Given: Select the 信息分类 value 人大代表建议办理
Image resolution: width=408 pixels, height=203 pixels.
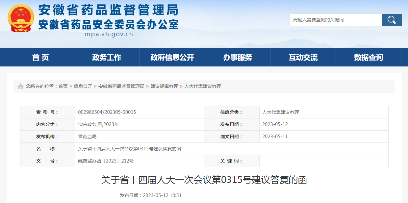Looking at the screenshot, I should click(281, 112).
